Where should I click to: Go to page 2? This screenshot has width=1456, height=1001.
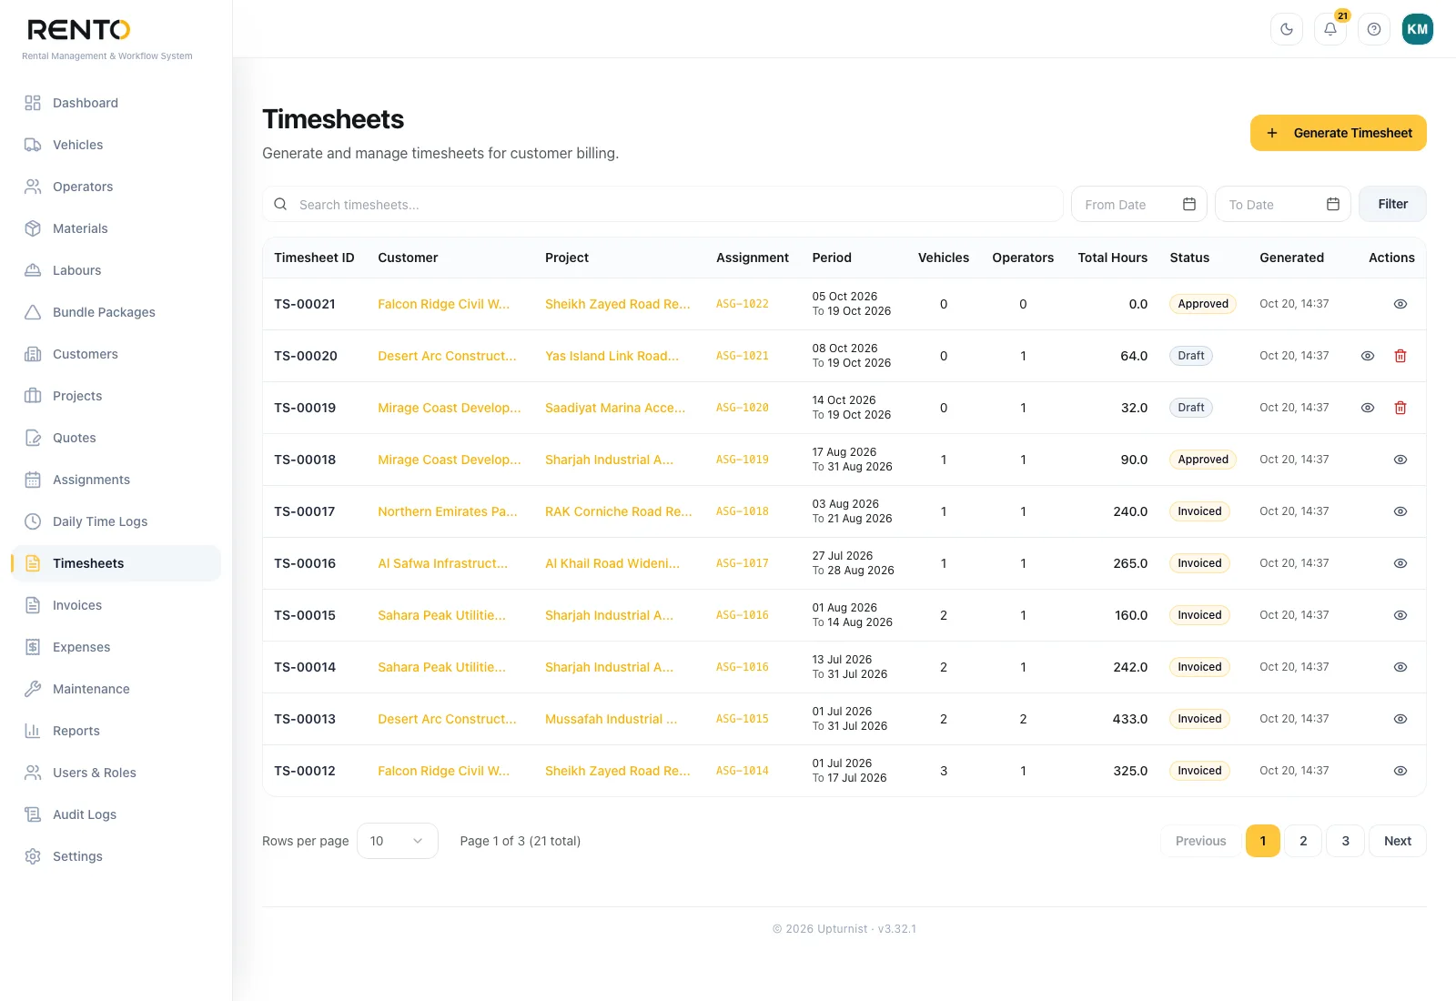tap(1303, 841)
